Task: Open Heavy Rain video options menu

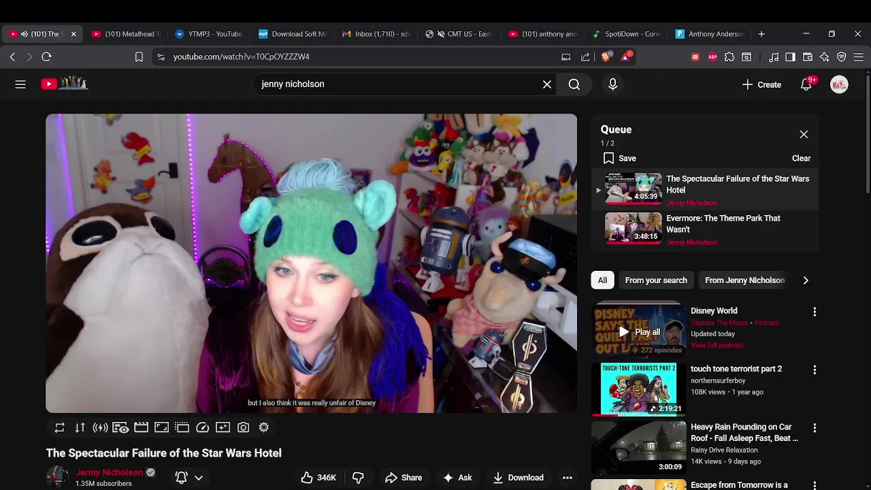Action: 815,428
